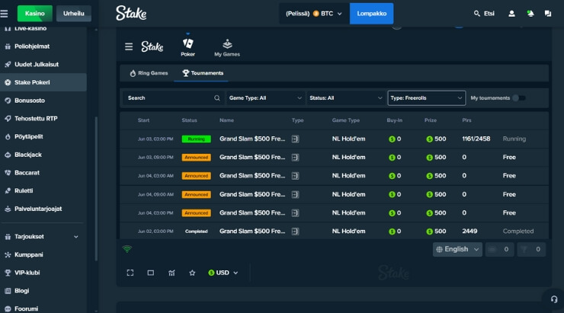This screenshot has width=564, height=313.
Task: Open the search (Etsi) icon
Action: coord(477,13)
